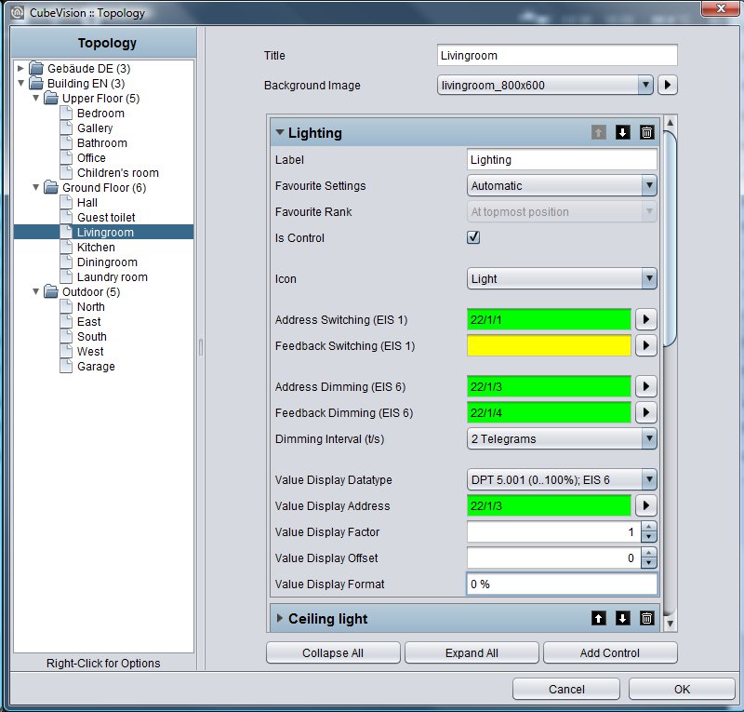The image size is (744, 712).
Task: Open address picker for Feedback Dimming
Action: (x=645, y=412)
